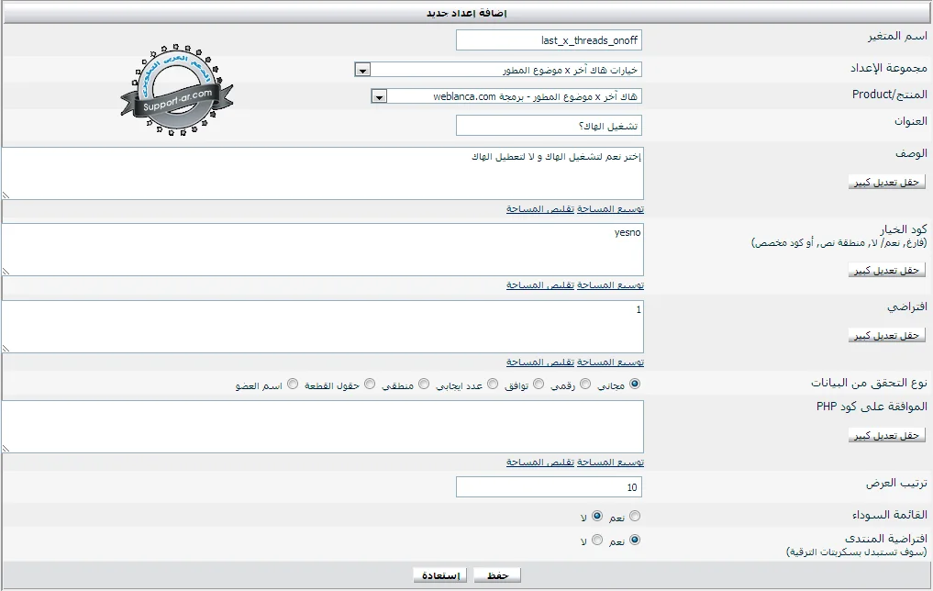Click the ترتيب العرض display order field

click(x=548, y=486)
